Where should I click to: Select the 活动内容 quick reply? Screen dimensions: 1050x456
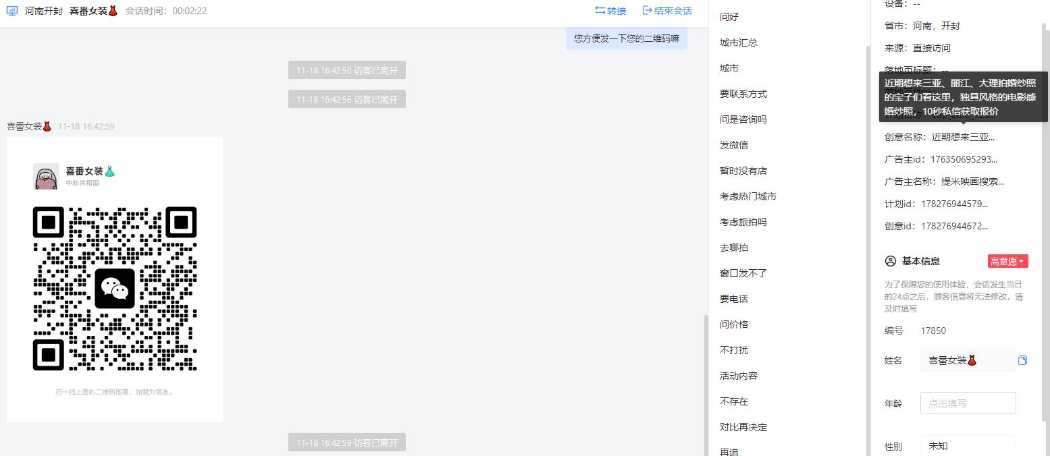pos(739,376)
